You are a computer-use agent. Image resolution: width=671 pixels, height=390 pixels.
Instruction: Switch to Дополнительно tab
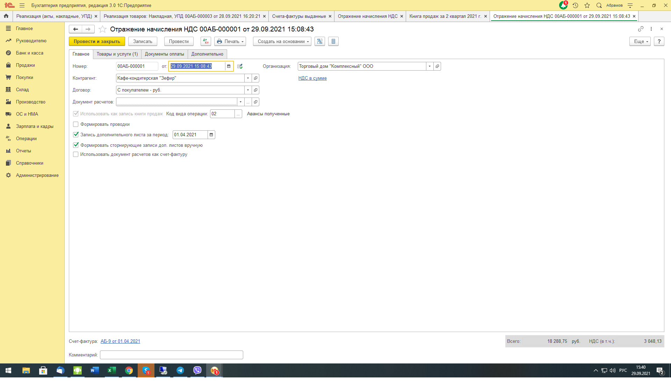pyautogui.click(x=207, y=54)
